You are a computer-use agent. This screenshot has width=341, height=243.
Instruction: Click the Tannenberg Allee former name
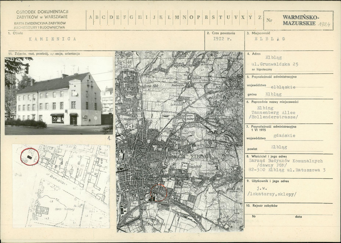click(272, 113)
